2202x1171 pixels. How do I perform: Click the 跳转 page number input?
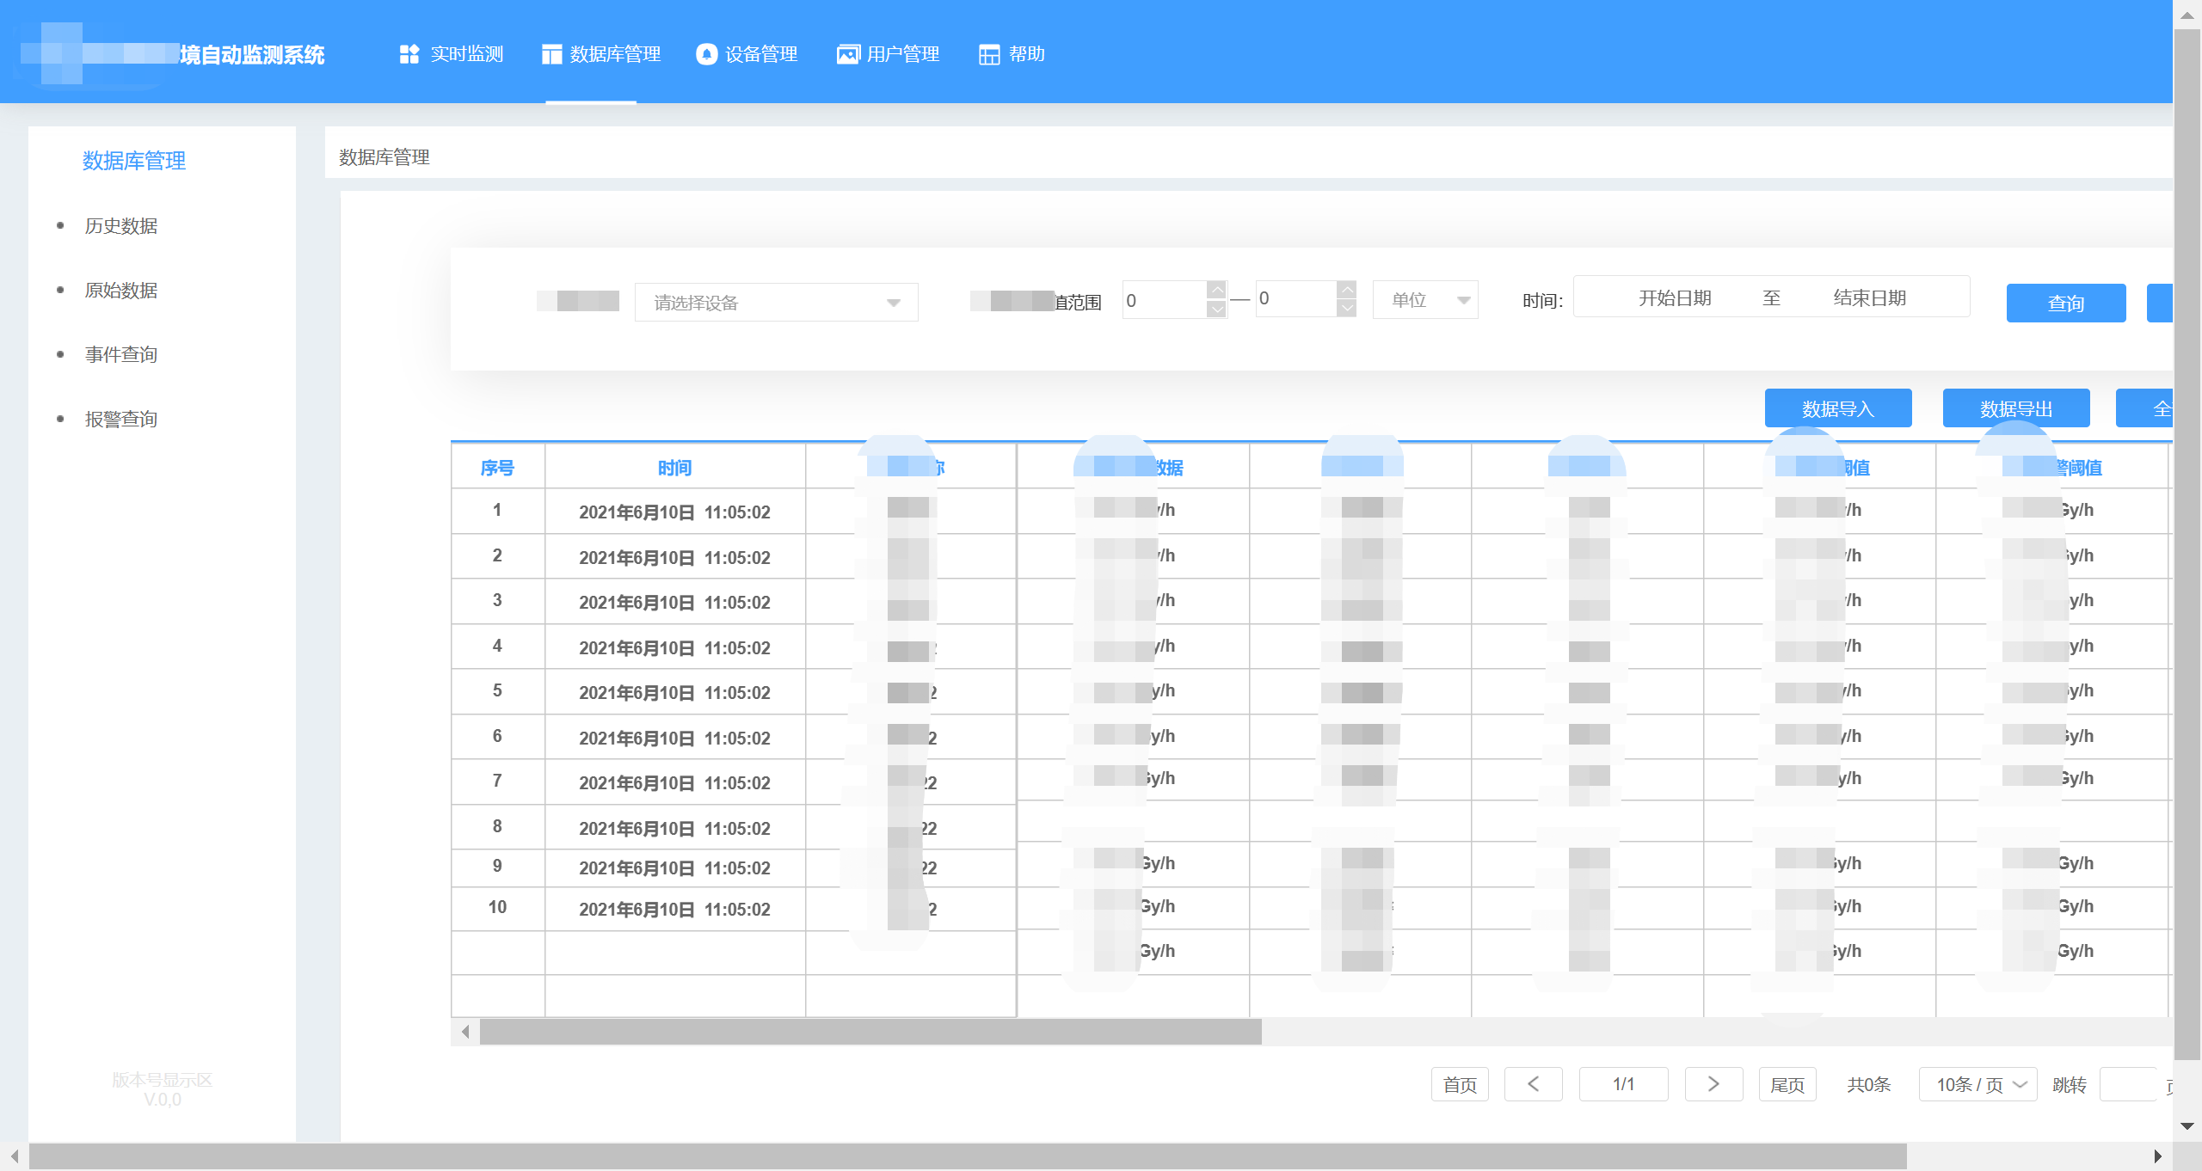(2128, 1084)
